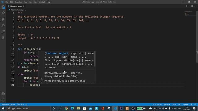Open the Search view in the activity bar

tap(3, 13)
